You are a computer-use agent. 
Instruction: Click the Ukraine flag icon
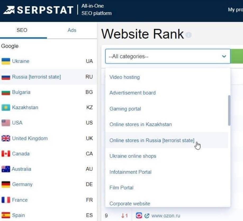pos(6,61)
